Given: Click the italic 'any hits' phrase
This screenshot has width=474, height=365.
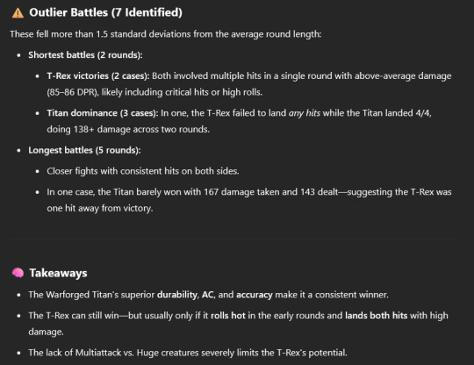Looking at the screenshot, I should click(x=304, y=113).
